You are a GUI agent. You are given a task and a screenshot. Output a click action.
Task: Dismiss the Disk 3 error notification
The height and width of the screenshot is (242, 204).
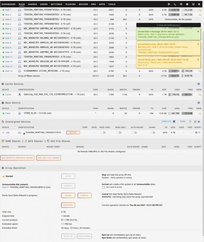point(198,44)
